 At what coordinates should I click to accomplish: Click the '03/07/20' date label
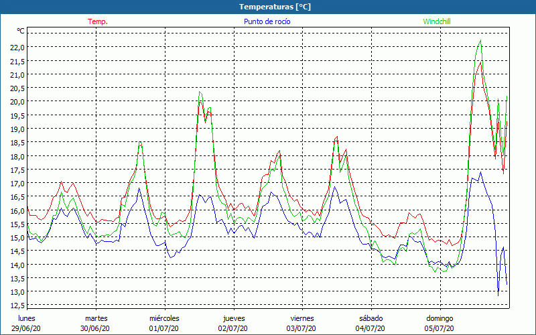tap(301, 328)
